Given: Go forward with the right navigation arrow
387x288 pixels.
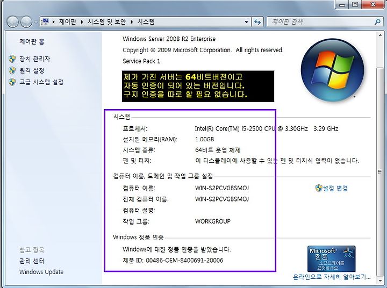Looking at the screenshot, I should [x=26, y=22].
